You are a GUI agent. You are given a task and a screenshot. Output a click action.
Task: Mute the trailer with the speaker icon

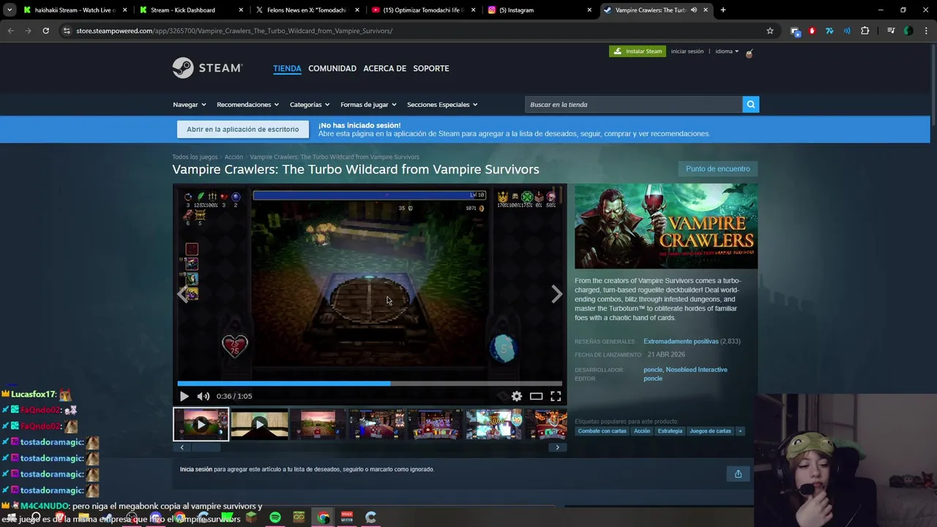(204, 396)
